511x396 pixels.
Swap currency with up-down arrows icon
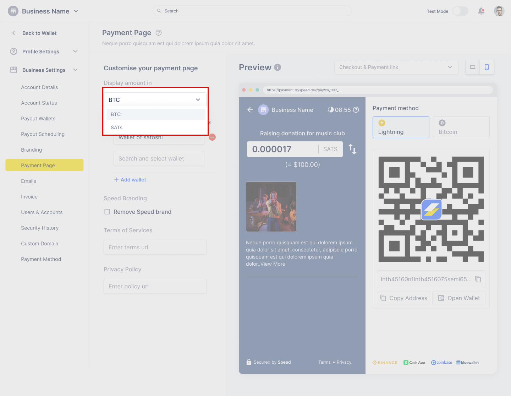point(352,149)
